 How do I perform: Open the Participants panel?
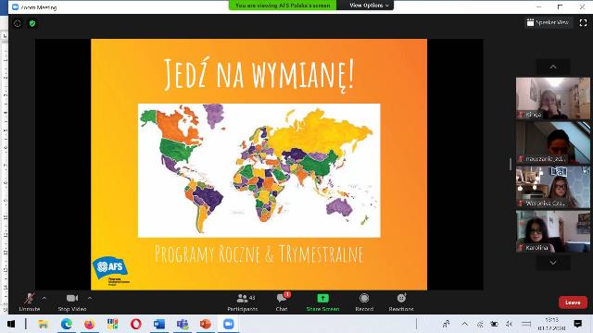pos(243,302)
